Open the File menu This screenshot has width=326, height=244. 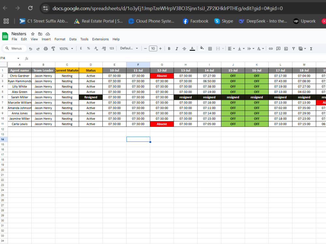[14, 39]
